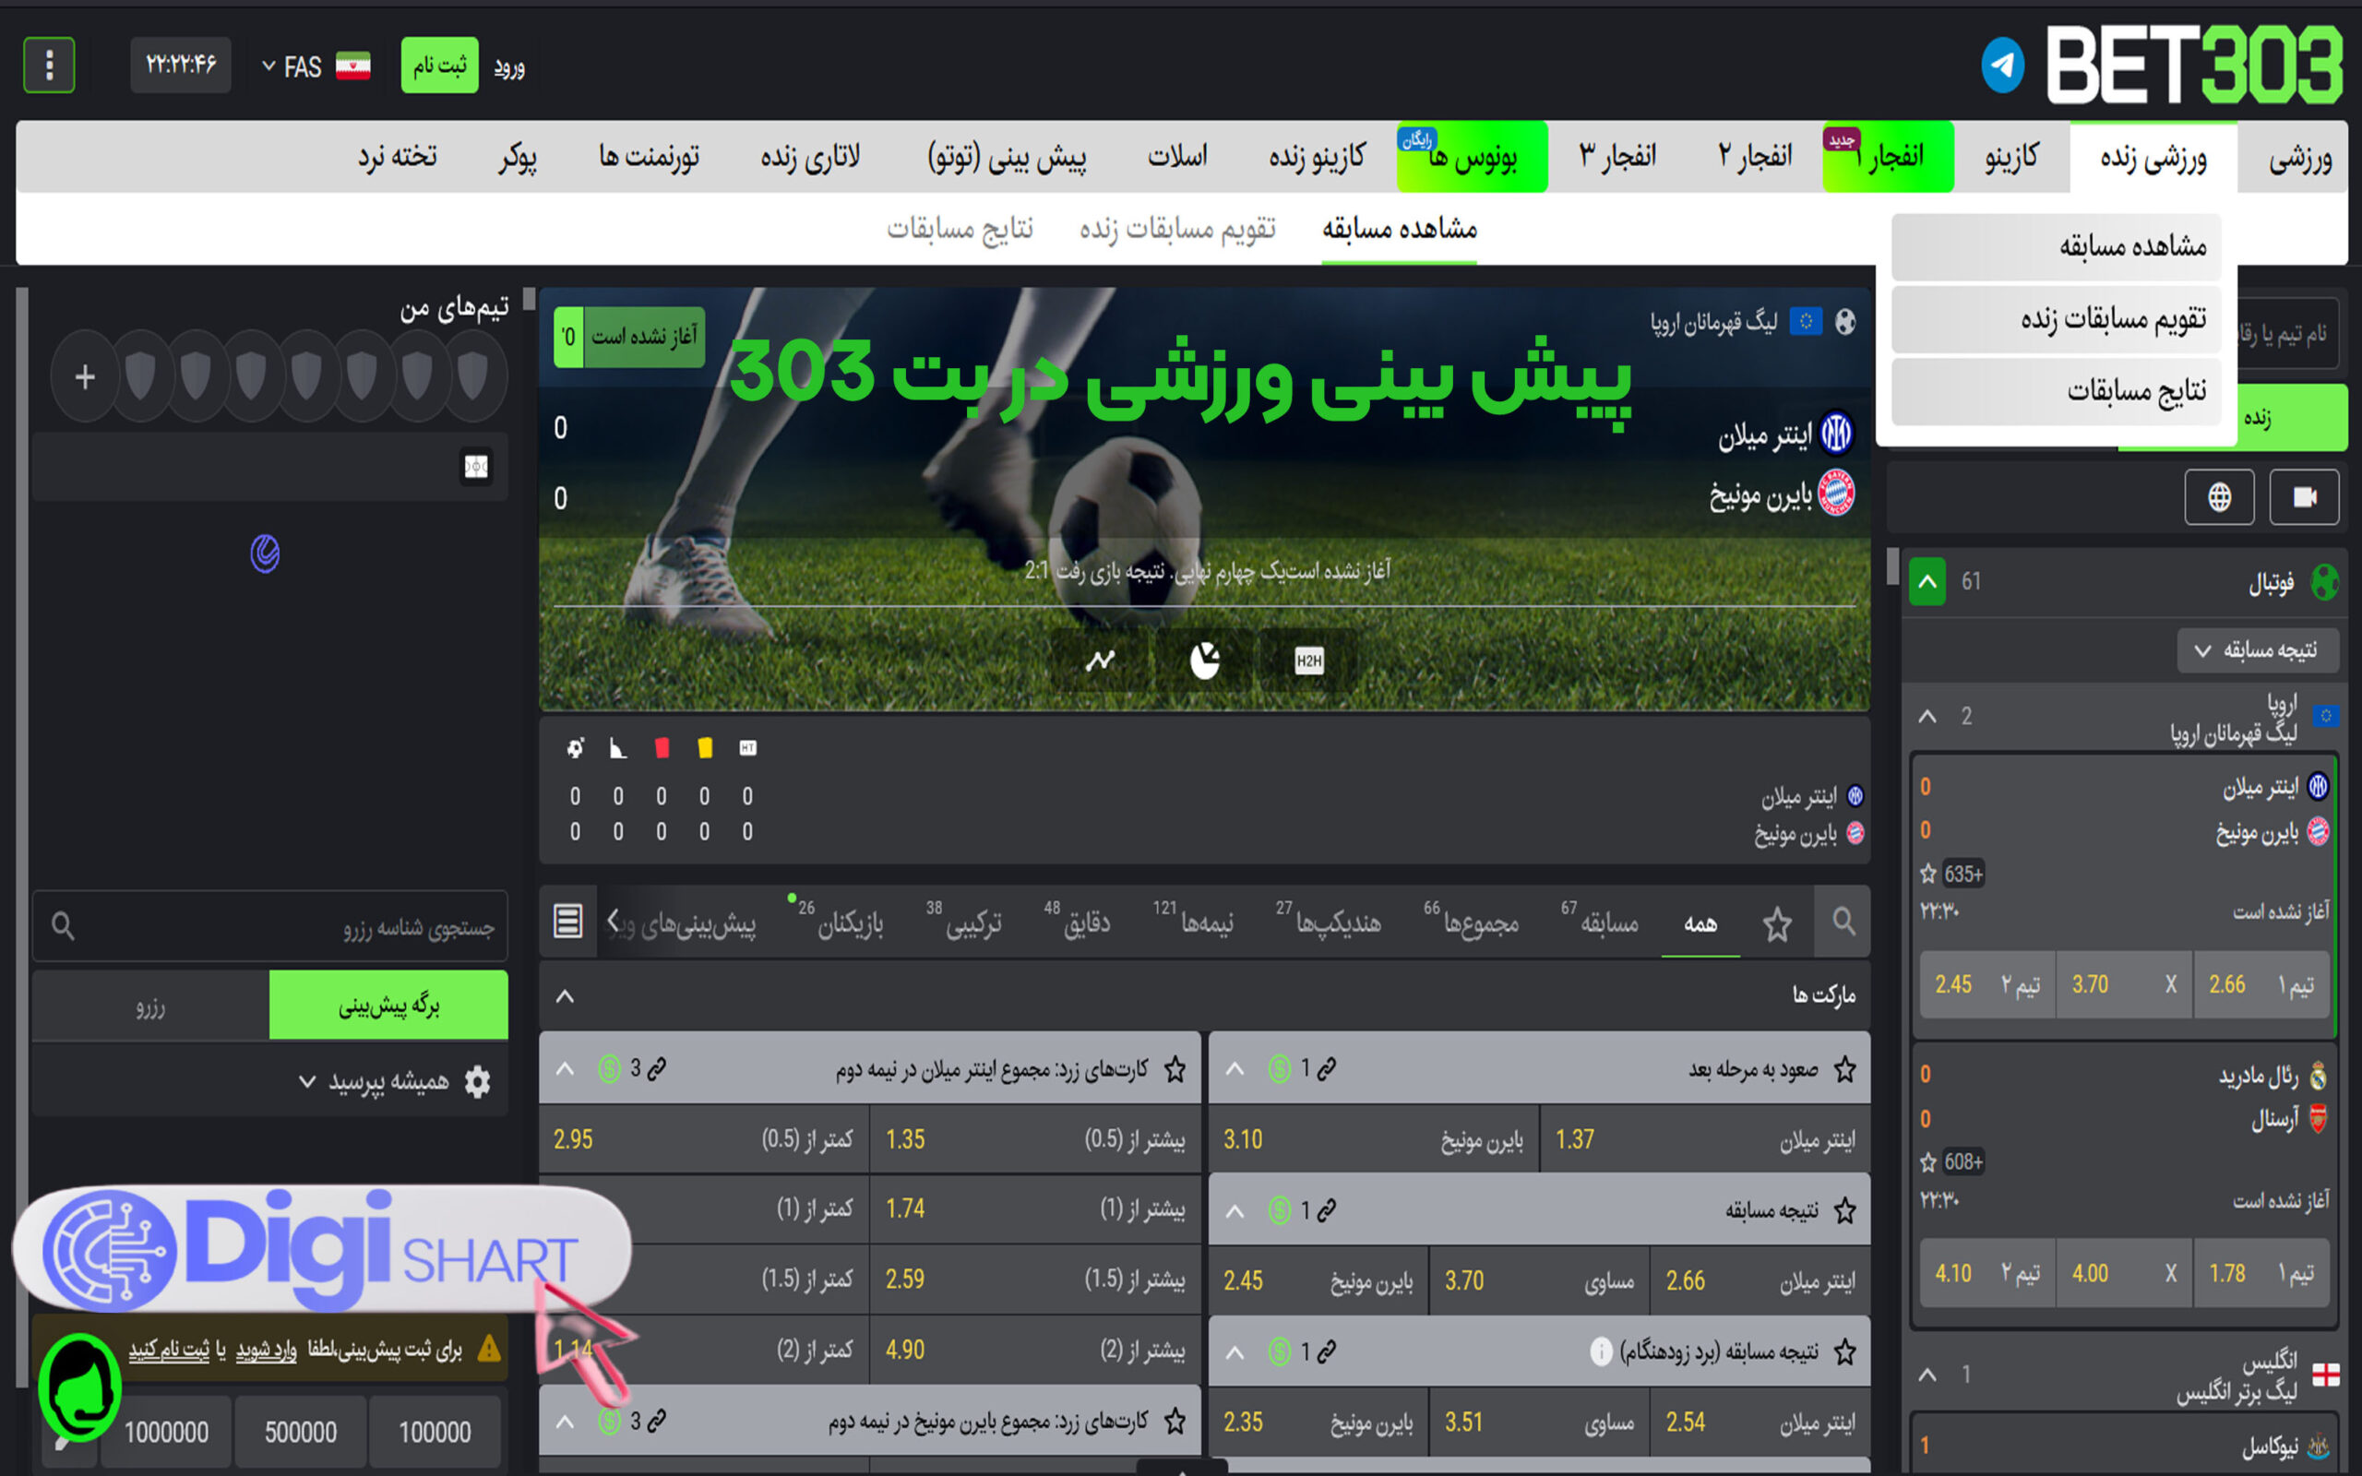Screen dimensions: 2362x1476
Task: Click the BET303 logo
Action: 2193,65
